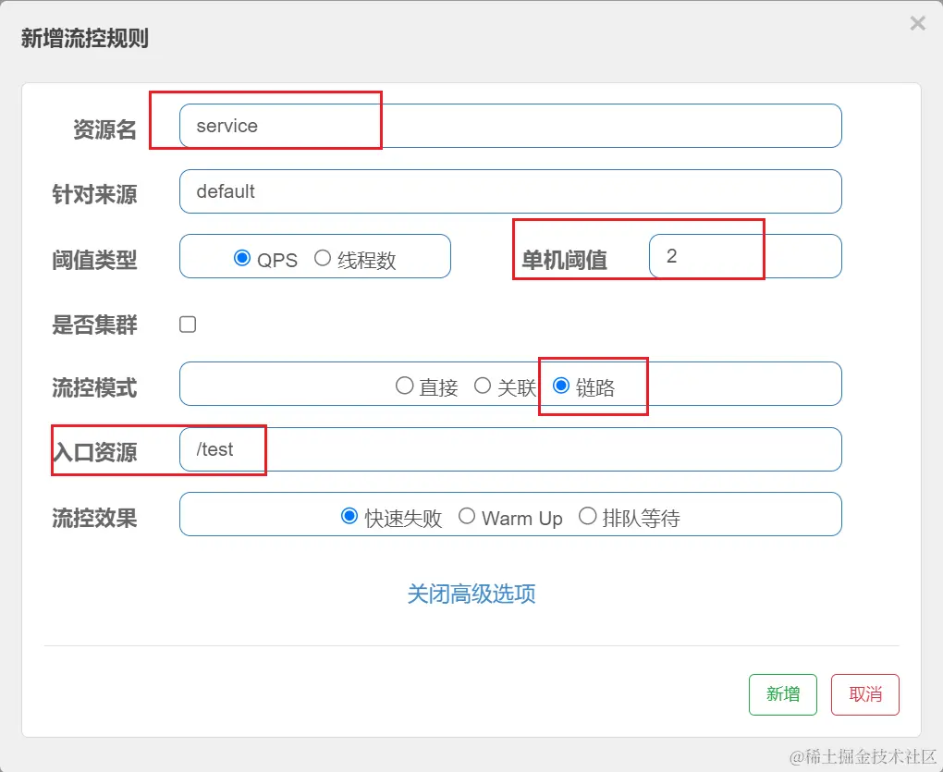The width and height of the screenshot is (943, 772).
Task: Select the QPS threshold type radio
Action: click(x=243, y=259)
